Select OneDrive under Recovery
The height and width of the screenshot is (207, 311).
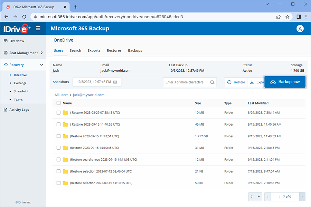click(20, 75)
